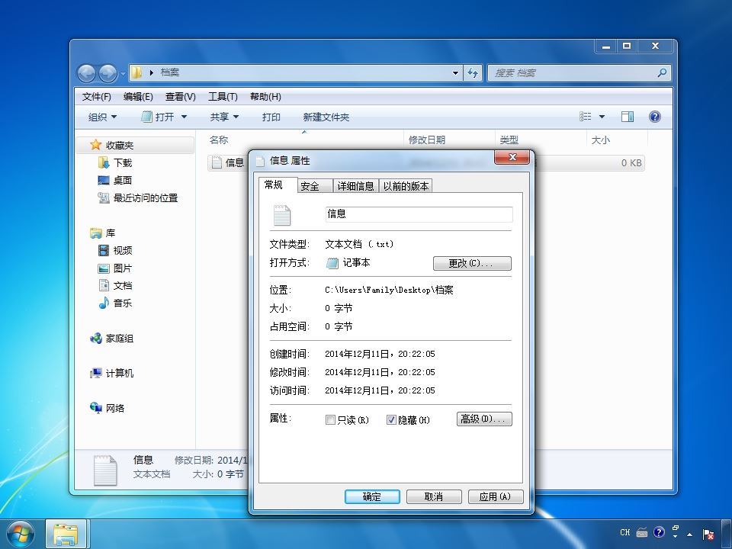Image resolution: width=732 pixels, height=549 pixels.
Task: Open the 编辑(E) menu
Action: click(x=138, y=97)
